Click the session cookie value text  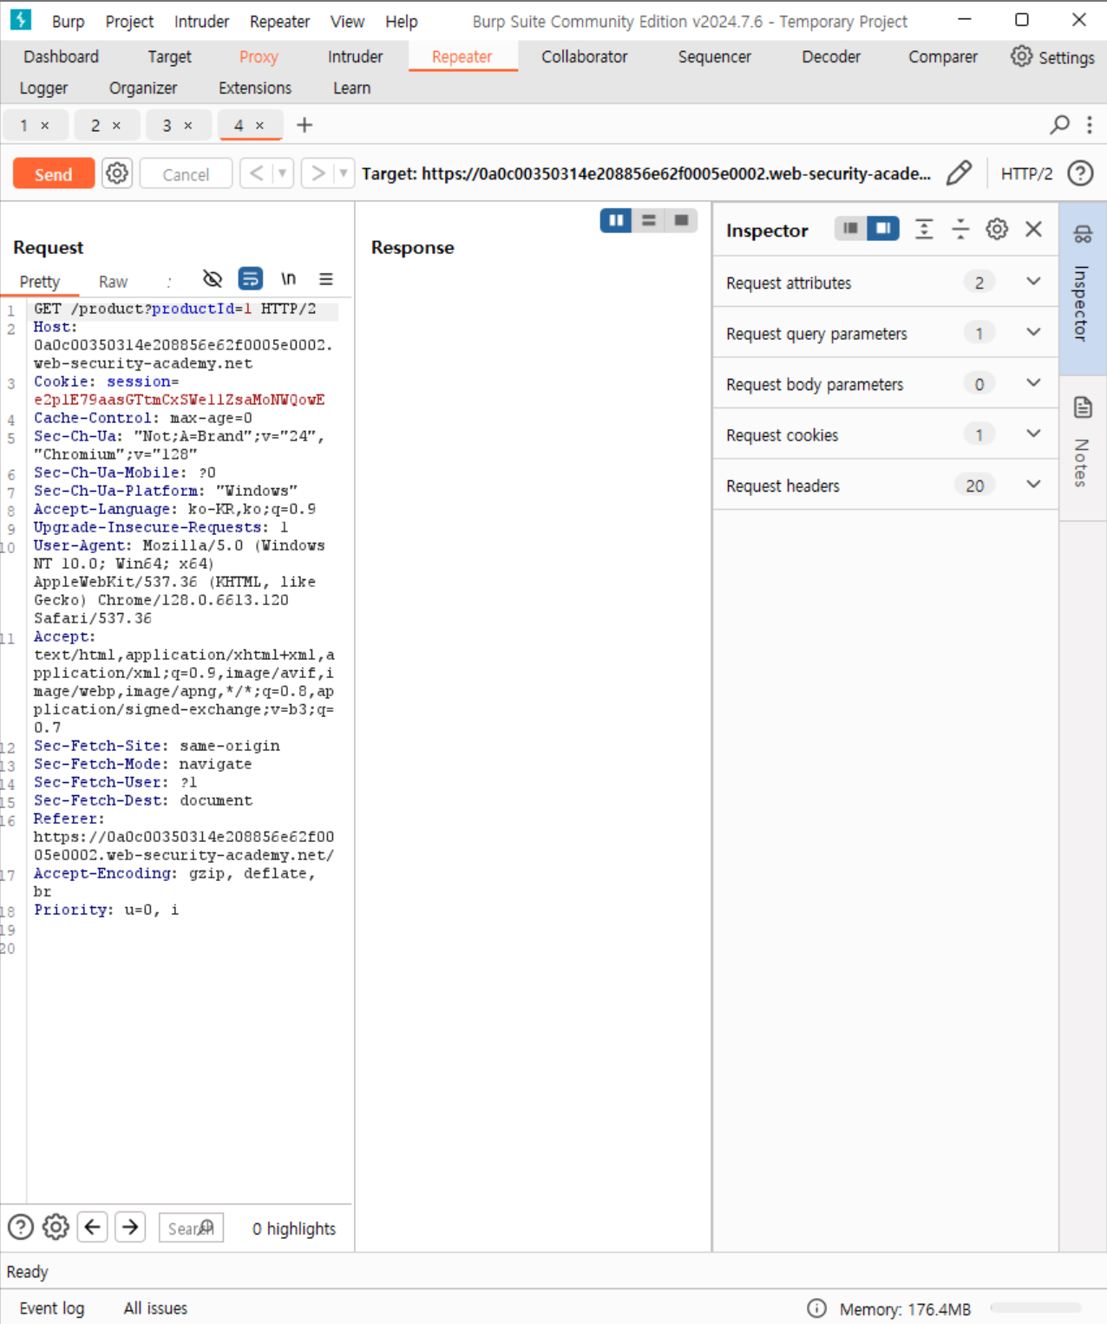tap(180, 400)
